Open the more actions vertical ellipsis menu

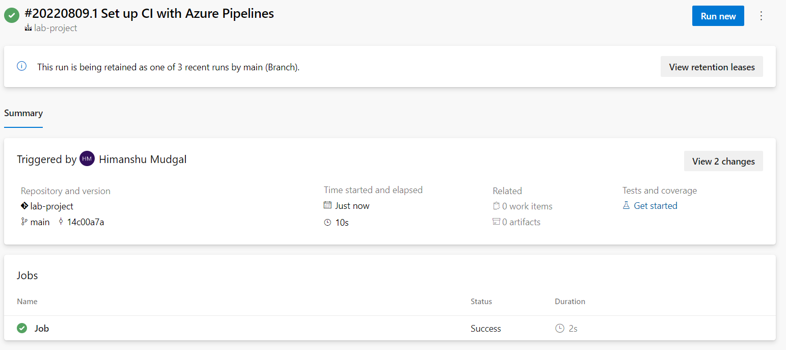761,16
